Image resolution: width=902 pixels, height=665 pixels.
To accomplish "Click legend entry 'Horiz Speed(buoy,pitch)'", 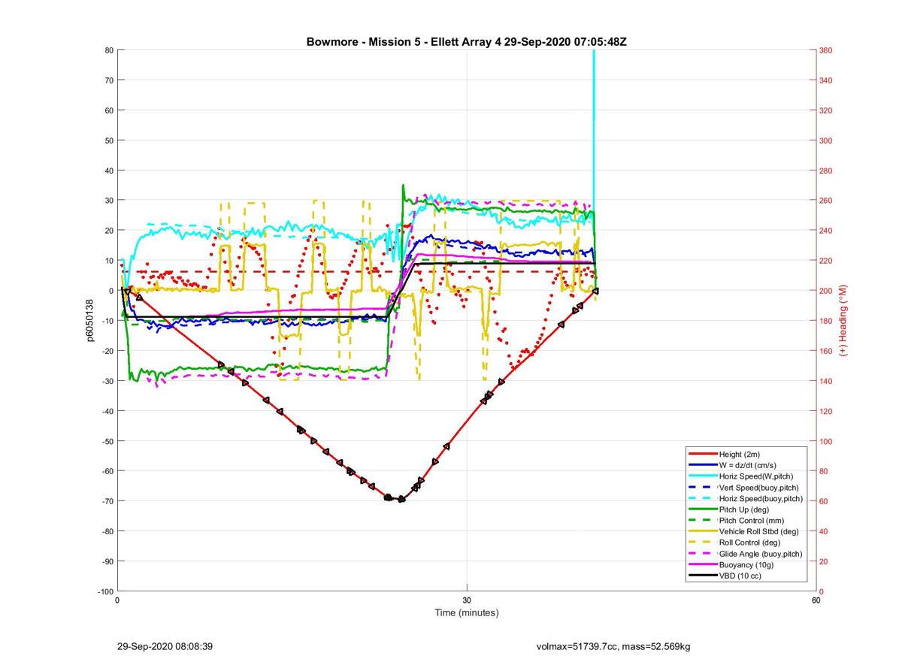I will pos(761,498).
